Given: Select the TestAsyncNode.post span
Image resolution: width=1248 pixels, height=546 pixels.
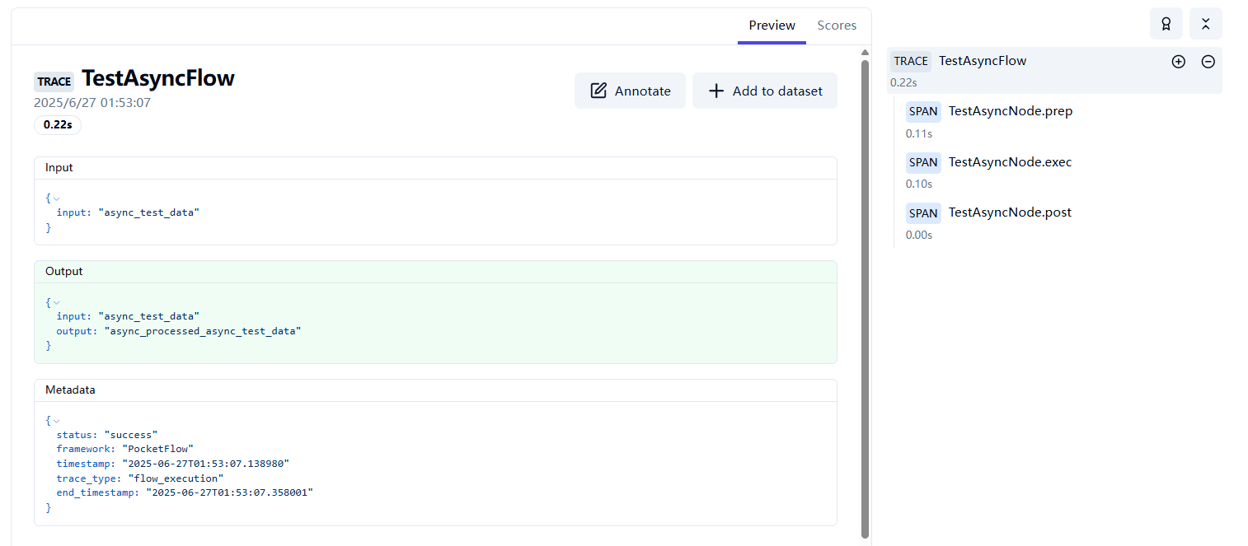Looking at the screenshot, I should [1010, 212].
